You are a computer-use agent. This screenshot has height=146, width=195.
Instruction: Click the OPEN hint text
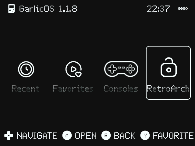pyautogui.click(x=86, y=136)
